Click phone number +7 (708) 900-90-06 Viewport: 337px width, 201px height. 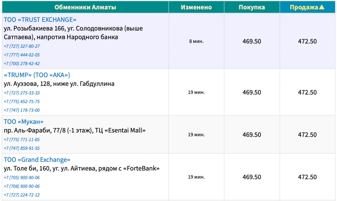pos(22,186)
